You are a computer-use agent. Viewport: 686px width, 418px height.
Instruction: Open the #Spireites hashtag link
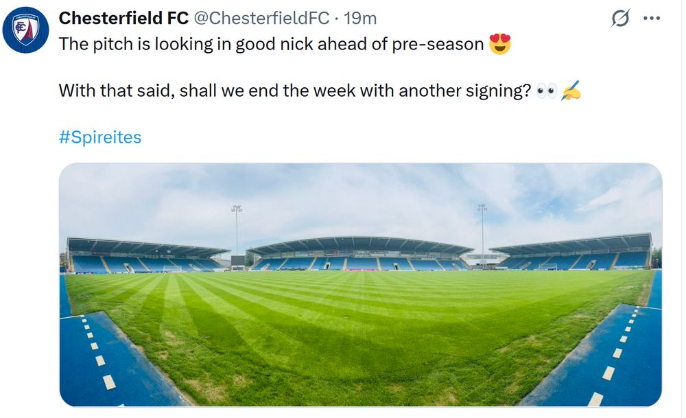pyautogui.click(x=100, y=137)
